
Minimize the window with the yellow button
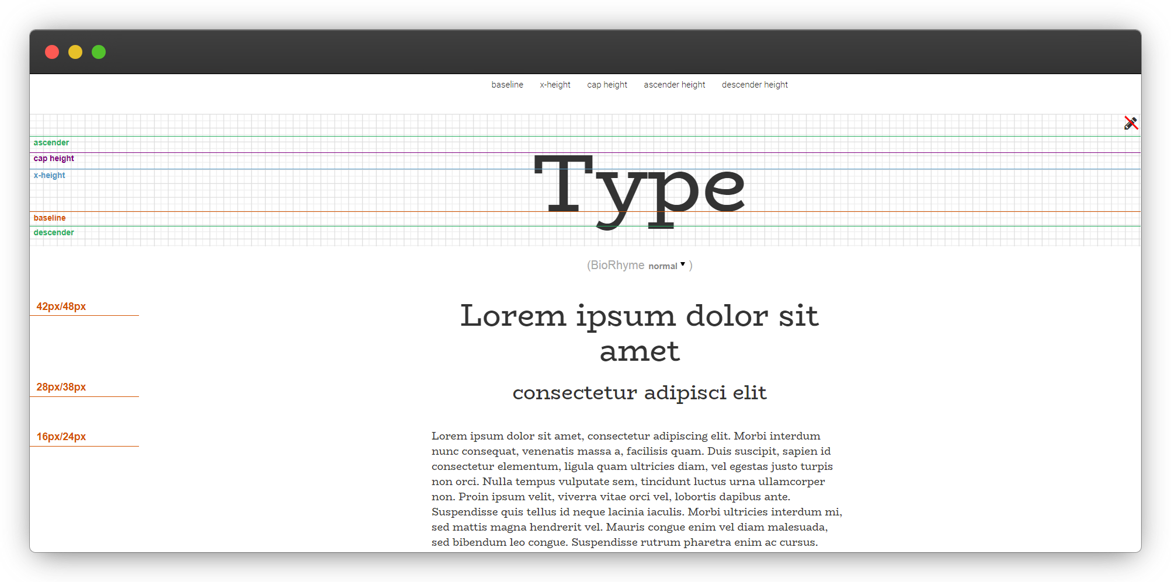pyautogui.click(x=75, y=52)
